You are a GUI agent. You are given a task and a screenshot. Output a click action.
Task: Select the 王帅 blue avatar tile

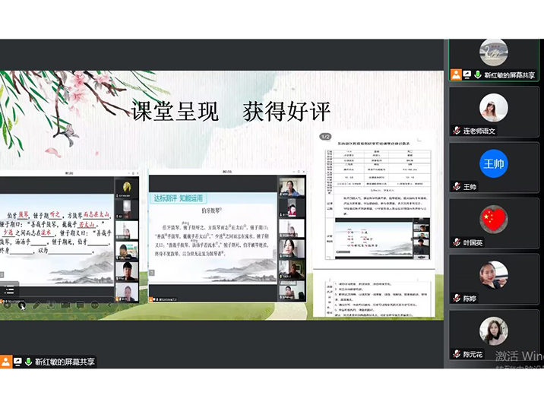[x=493, y=164]
